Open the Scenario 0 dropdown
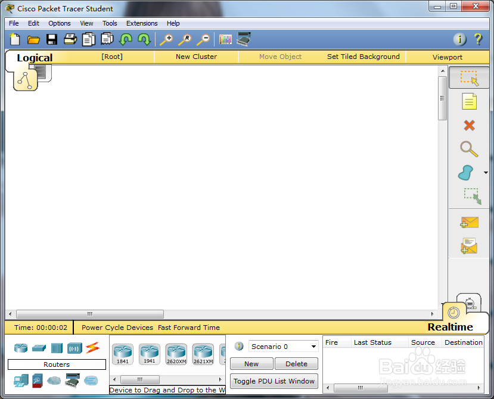 point(283,347)
